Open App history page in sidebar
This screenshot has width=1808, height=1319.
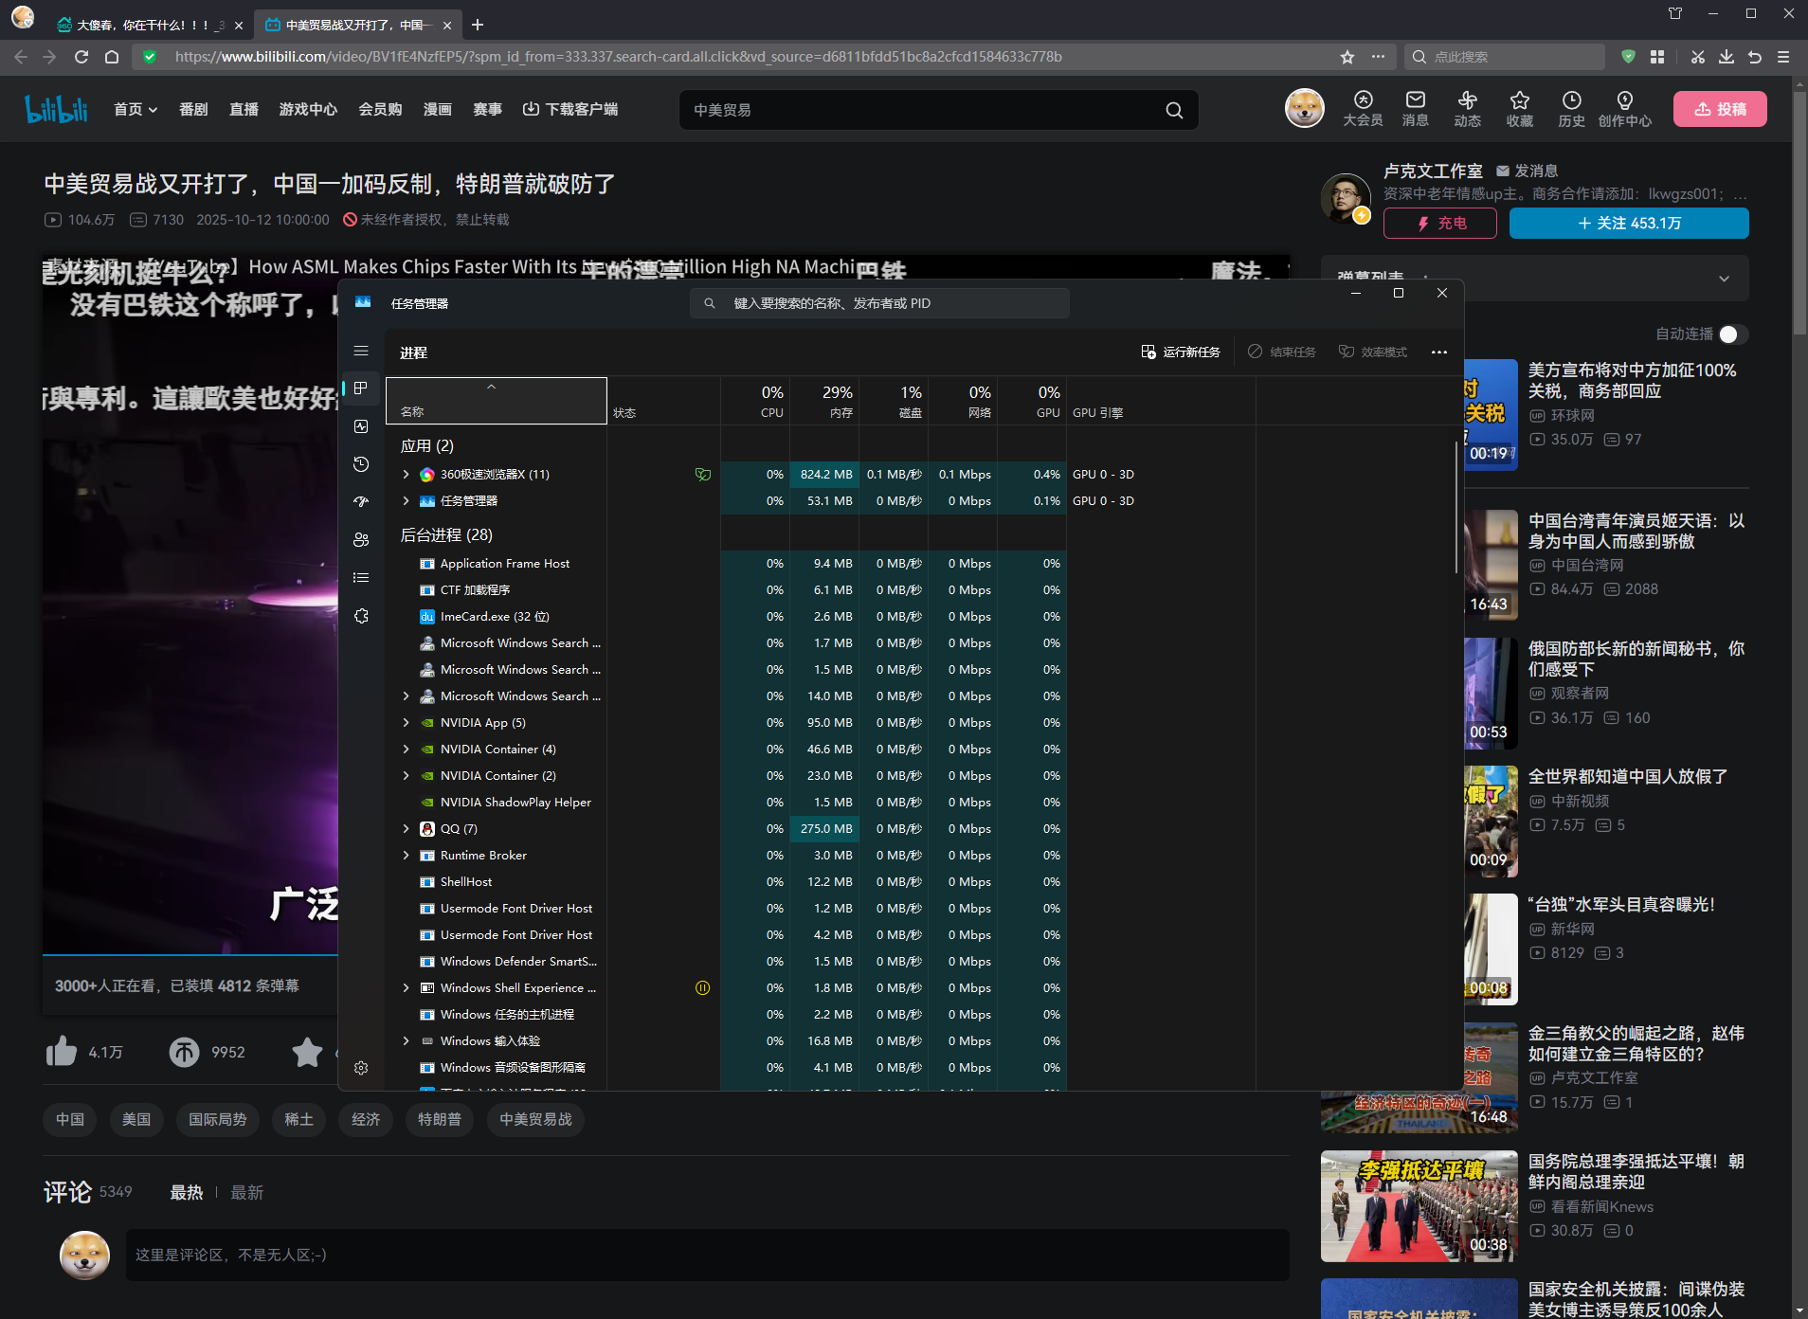tap(361, 464)
